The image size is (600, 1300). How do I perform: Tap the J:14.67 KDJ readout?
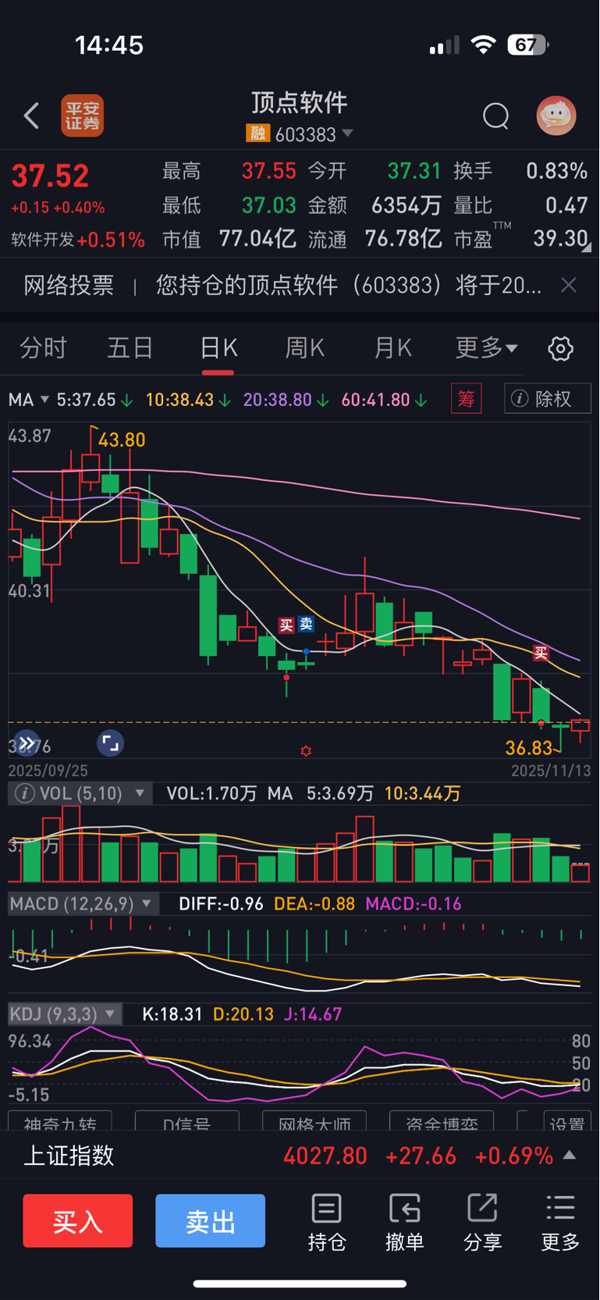point(313,1014)
